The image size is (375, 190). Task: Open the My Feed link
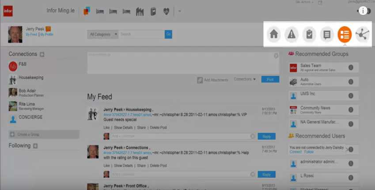31,34
